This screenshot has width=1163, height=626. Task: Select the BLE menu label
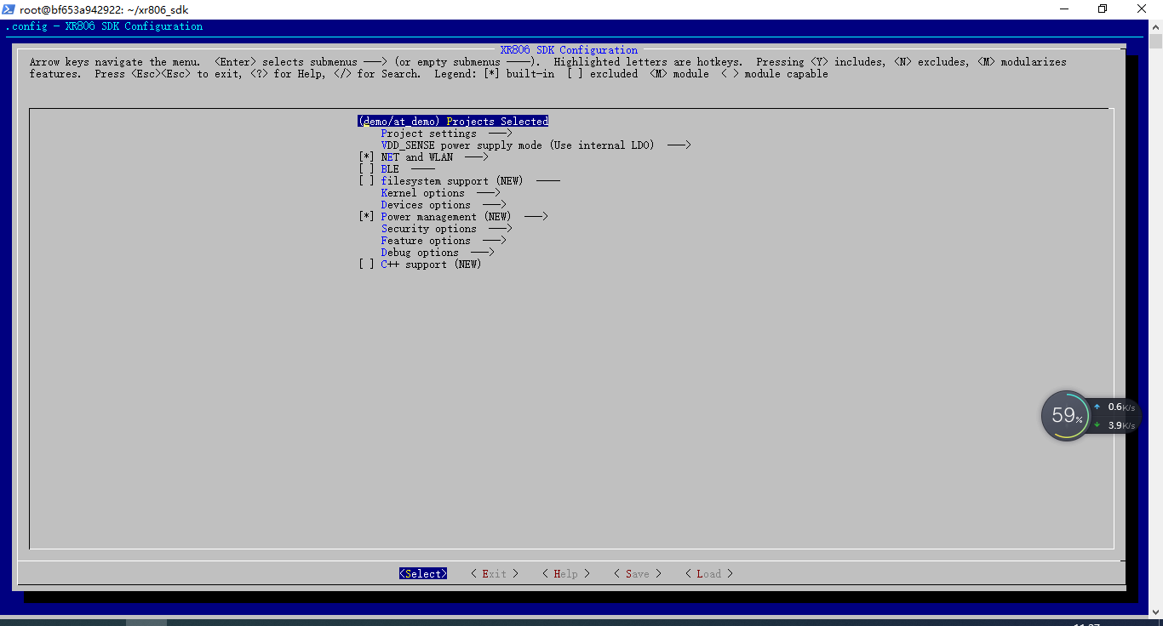(x=390, y=169)
